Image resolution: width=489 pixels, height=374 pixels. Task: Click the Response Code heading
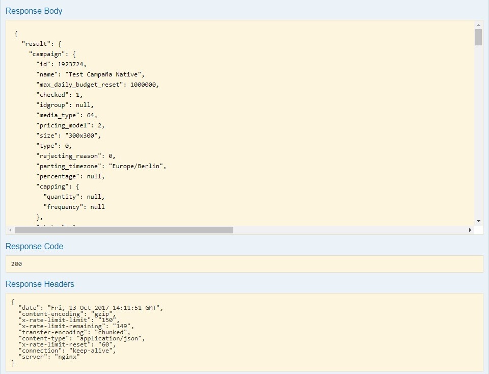coord(34,246)
